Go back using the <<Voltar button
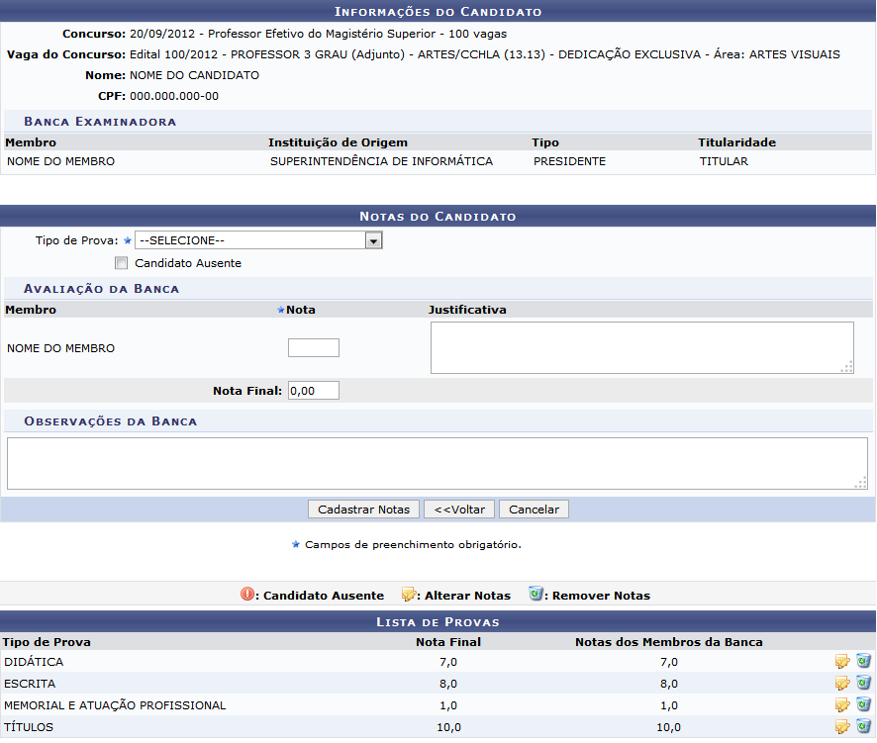This screenshot has width=877, height=743. [x=458, y=510]
